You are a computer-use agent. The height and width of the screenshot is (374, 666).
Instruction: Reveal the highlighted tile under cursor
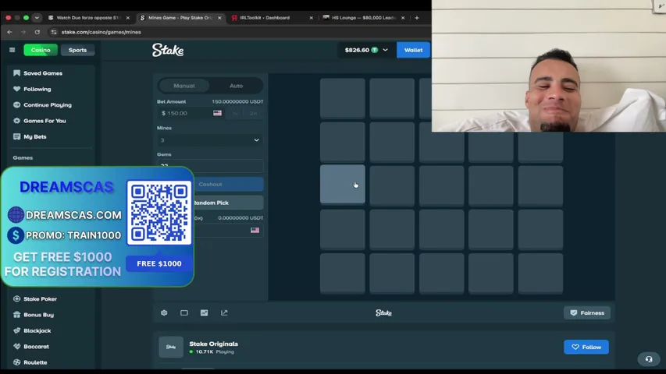point(342,185)
